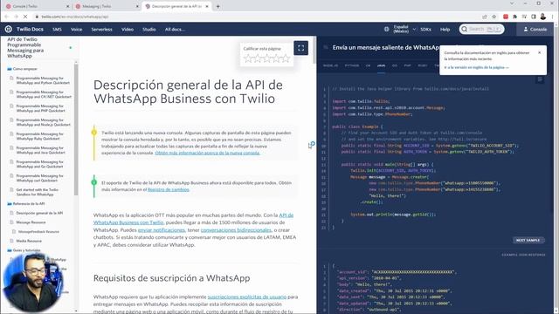This screenshot has height=314, width=559.
Task: Click the browser address bar URL
Action: tap(75, 17)
